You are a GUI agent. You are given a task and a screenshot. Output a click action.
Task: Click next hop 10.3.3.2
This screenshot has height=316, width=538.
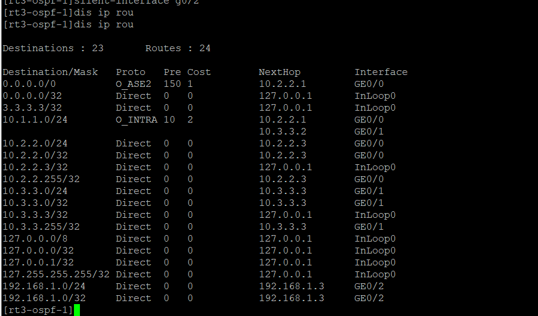(x=282, y=132)
